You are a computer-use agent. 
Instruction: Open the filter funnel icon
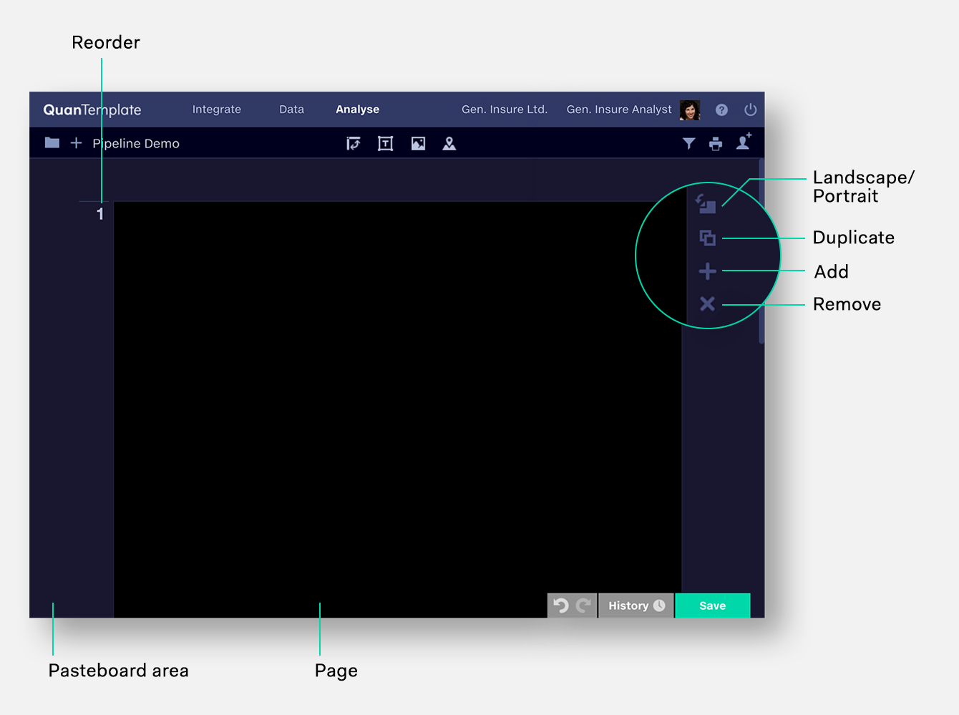click(688, 144)
